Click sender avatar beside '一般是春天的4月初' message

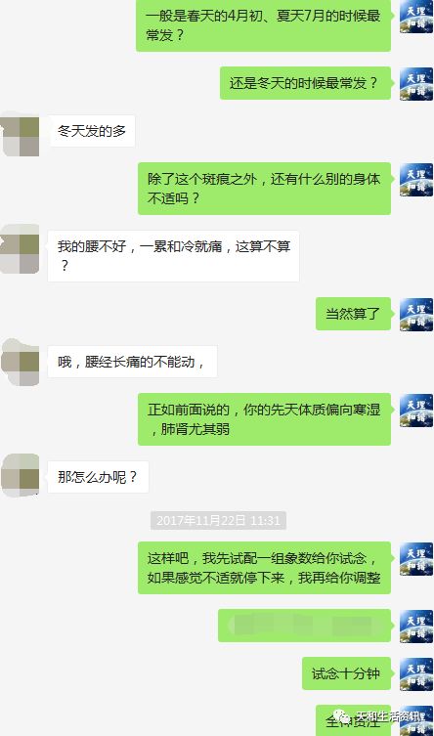[416, 17]
